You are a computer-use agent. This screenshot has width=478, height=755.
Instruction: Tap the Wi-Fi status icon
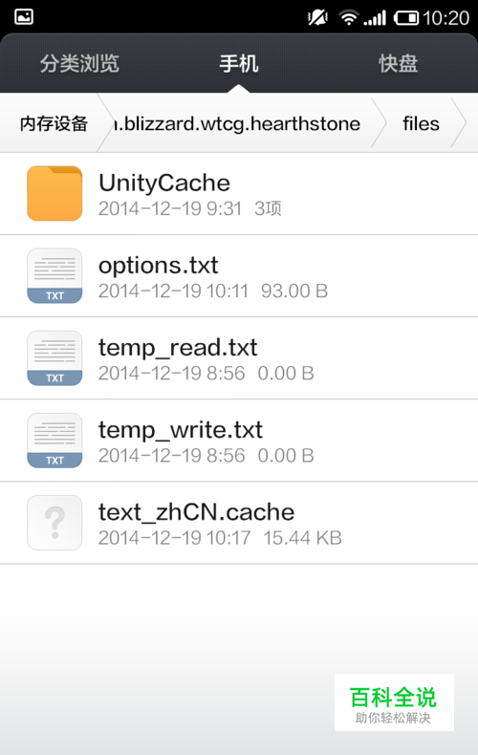348,18
